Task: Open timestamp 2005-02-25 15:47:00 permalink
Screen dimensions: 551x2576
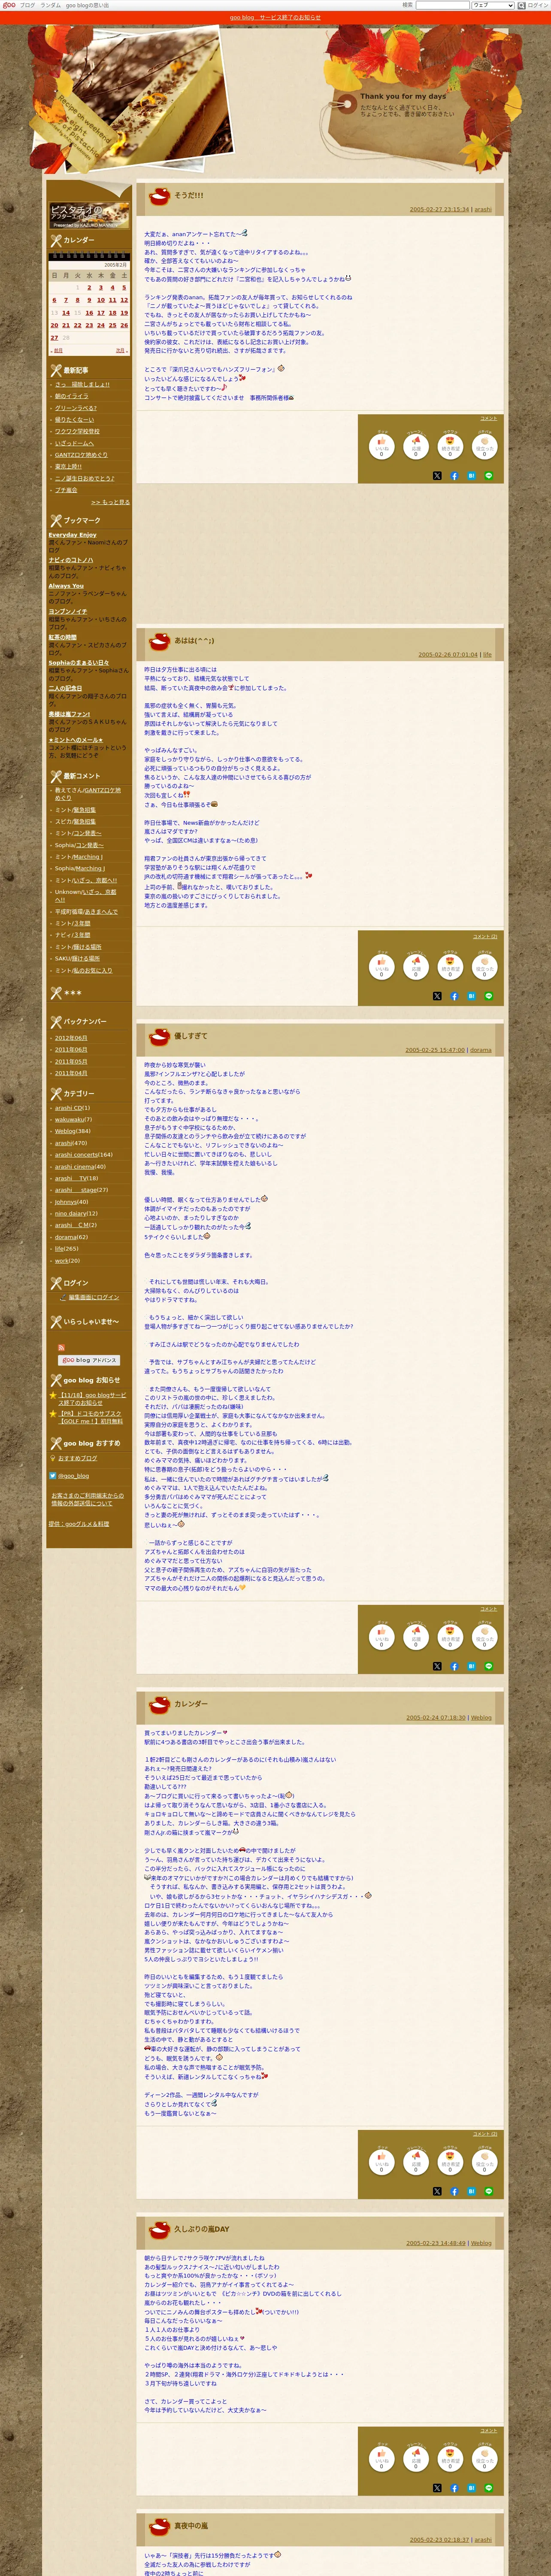Action: coord(435,1051)
